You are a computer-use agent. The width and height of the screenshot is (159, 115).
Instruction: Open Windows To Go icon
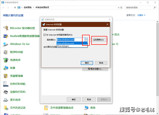pyautogui.click(x=6, y=44)
